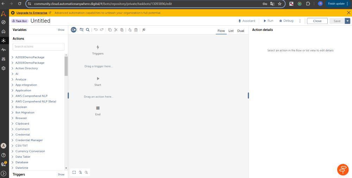The width and height of the screenshot is (352, 178).
Task: Dismiss the yellow upgrade banner
Action: (348, 13)
